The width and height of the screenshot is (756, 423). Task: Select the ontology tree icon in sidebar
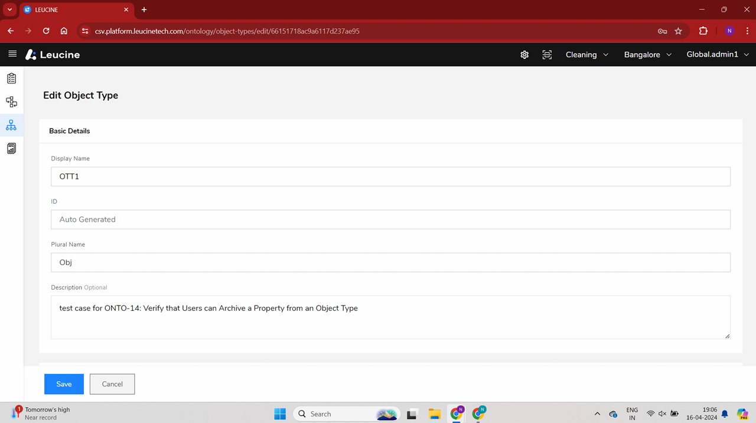(11, 125)
